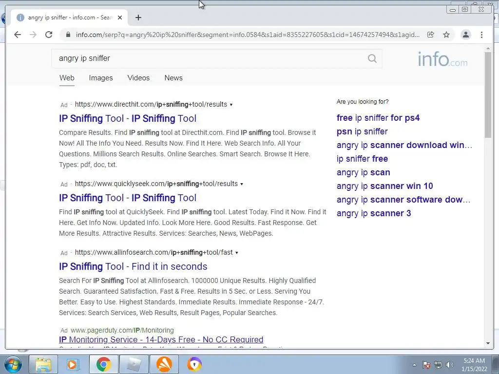Viewport: 499px width, 374px height.
Task: Expand the allinfosearch.com ad URL dropdown
Action: tap(236, 253)
